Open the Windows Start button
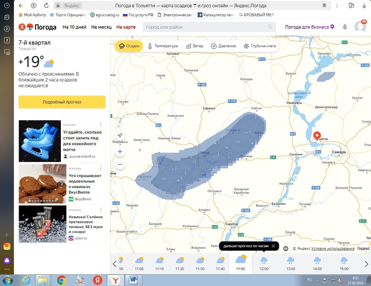Screen dimensions: 371x286 (7, 280)
